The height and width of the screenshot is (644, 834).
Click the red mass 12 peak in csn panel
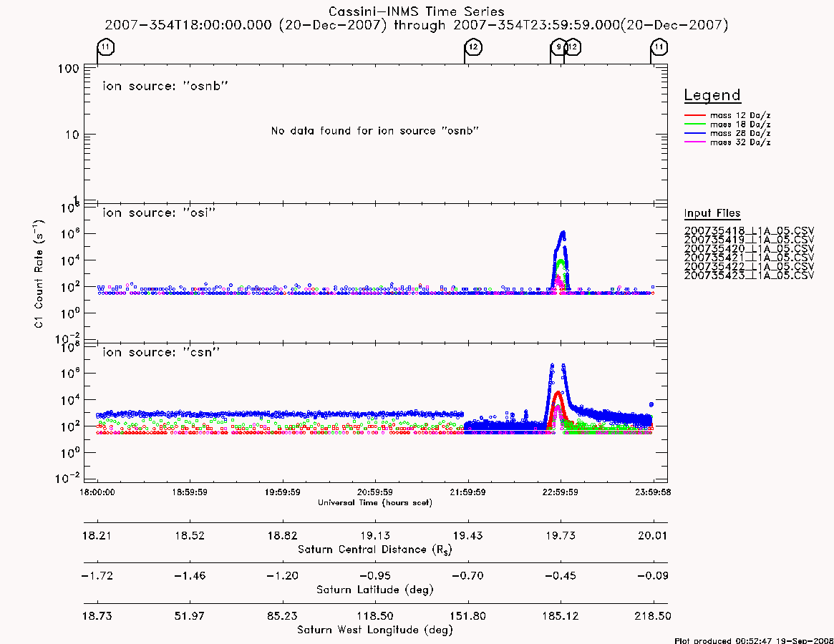tap(558, 395)
